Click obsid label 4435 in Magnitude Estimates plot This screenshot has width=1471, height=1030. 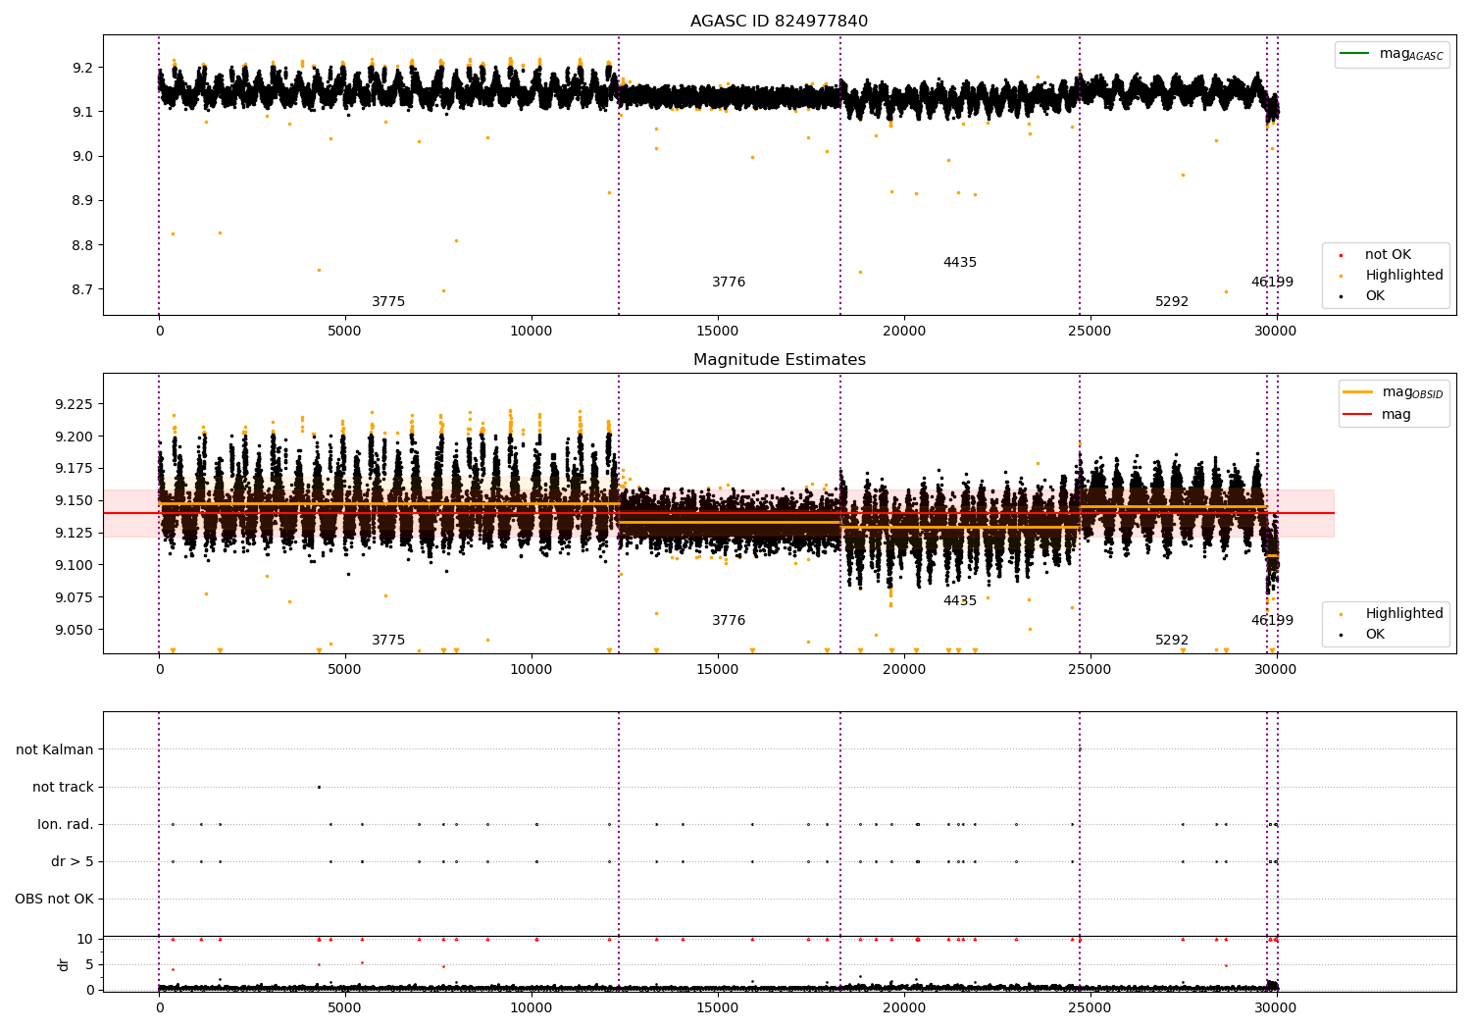click(x=960, y=601)
